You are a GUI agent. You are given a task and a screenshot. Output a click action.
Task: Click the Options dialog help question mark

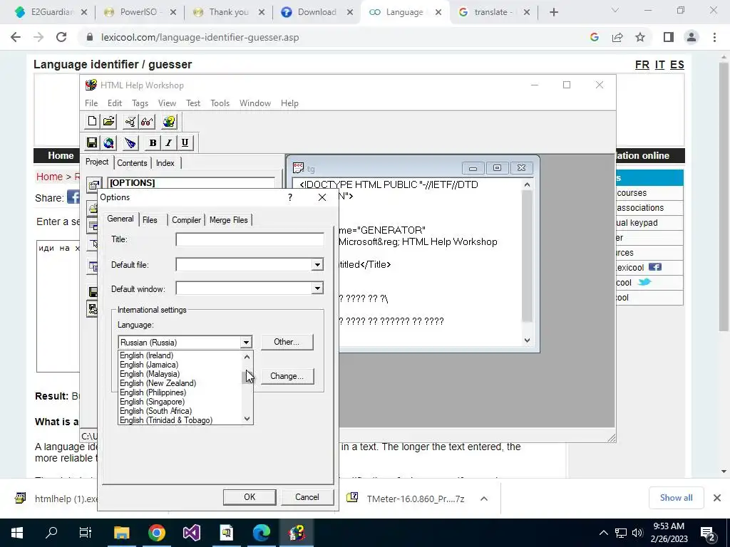[290, 197]
